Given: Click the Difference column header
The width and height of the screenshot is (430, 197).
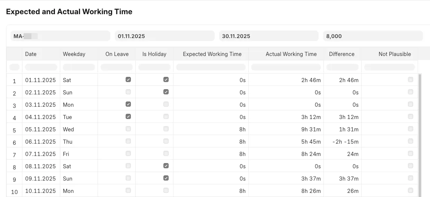Looking at the screenshot, I should coord(341,54).
